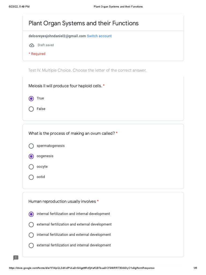
Task: Choose the oogenesis radio option
Action: [x=31, y=156]
